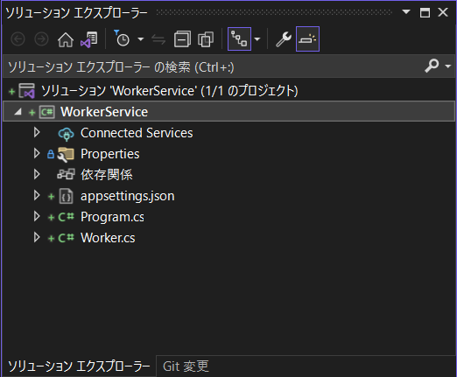
Task: Expand the Worker.cs node
Action: 37,238
